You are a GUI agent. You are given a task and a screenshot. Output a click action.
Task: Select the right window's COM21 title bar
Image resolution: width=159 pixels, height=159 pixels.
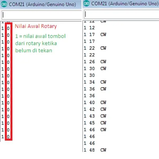tap(121, 4)
